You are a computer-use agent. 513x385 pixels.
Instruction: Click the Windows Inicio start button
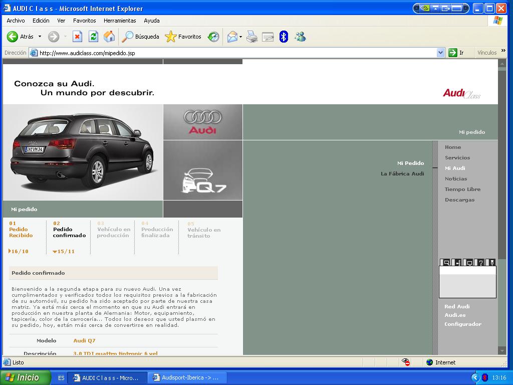[26, 377]
